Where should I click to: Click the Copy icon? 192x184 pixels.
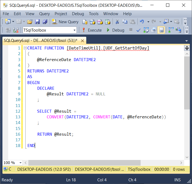(x=125, y=22)
